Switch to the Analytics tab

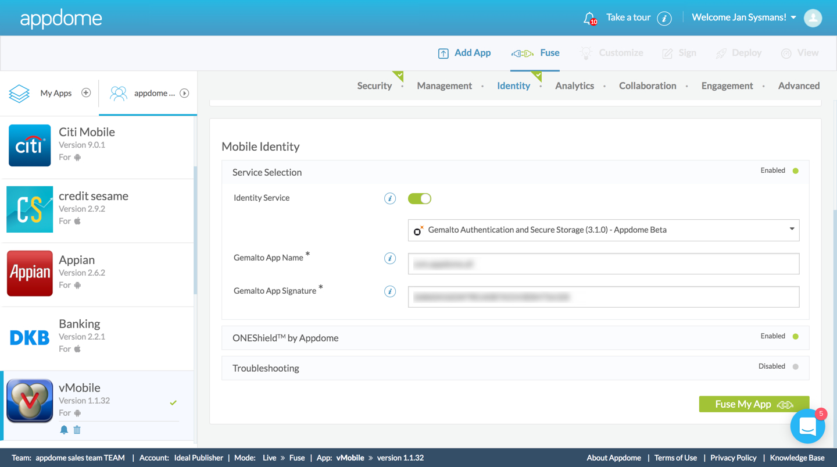[574, 85]
